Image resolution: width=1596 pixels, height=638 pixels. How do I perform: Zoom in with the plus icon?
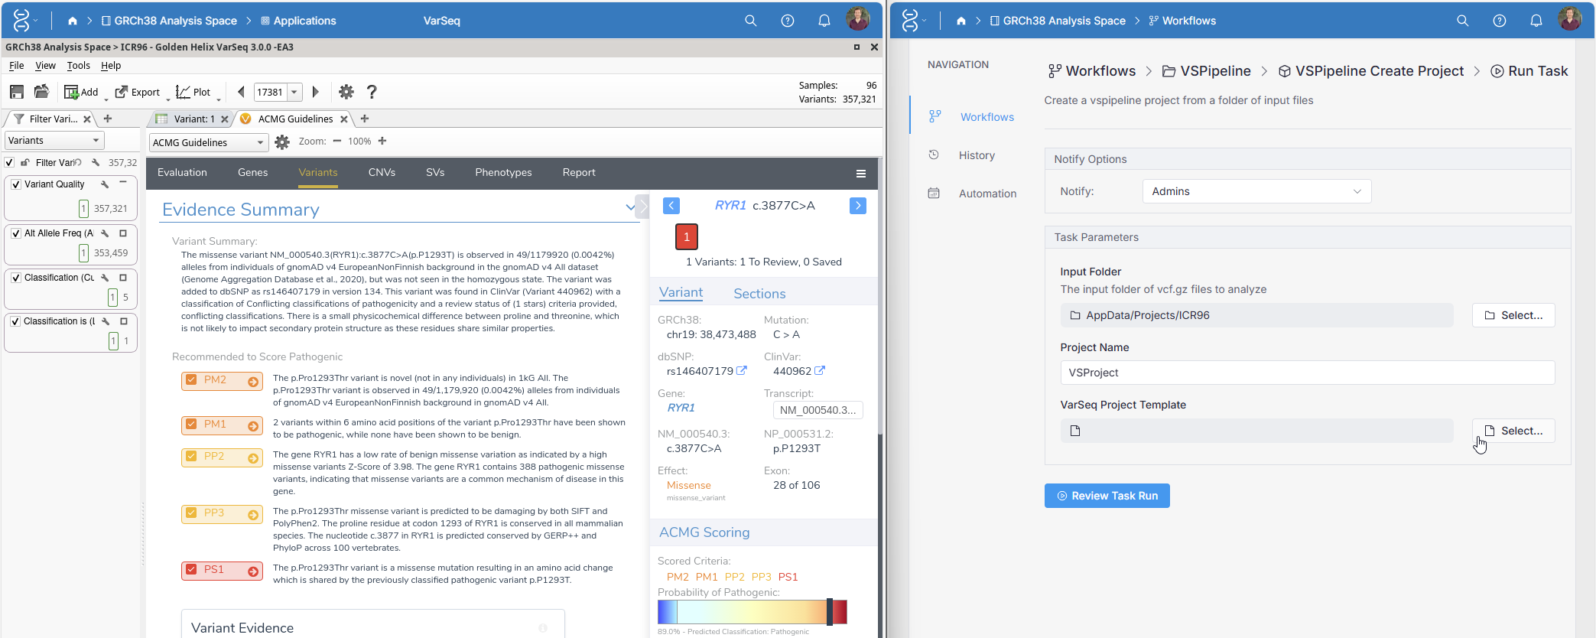[x=382, y=141]
